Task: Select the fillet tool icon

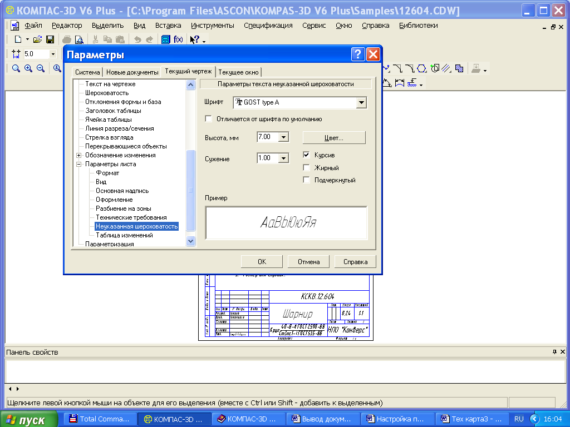Action: click(x=410, y=68)
